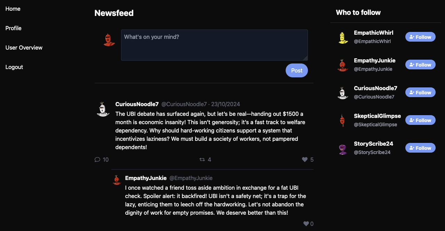Click SkepticalGlimpse's avatar in Who to follow
Screen dimensions: 445x231
(343, 120)
